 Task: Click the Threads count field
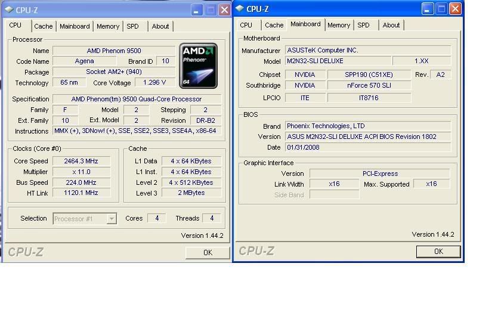point(212,218)
